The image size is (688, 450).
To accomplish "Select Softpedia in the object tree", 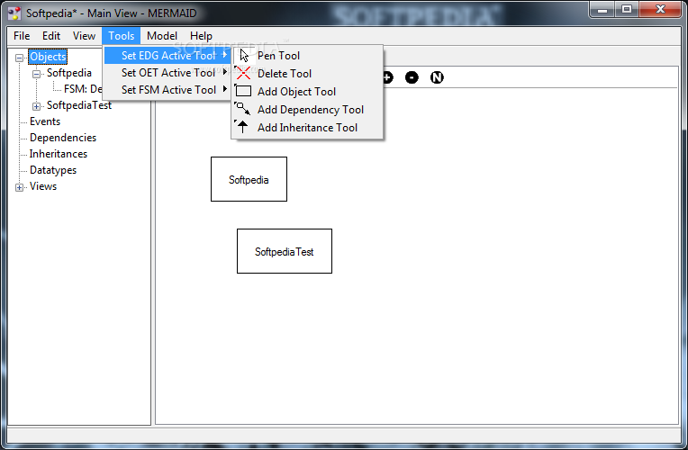I will 68,73.
